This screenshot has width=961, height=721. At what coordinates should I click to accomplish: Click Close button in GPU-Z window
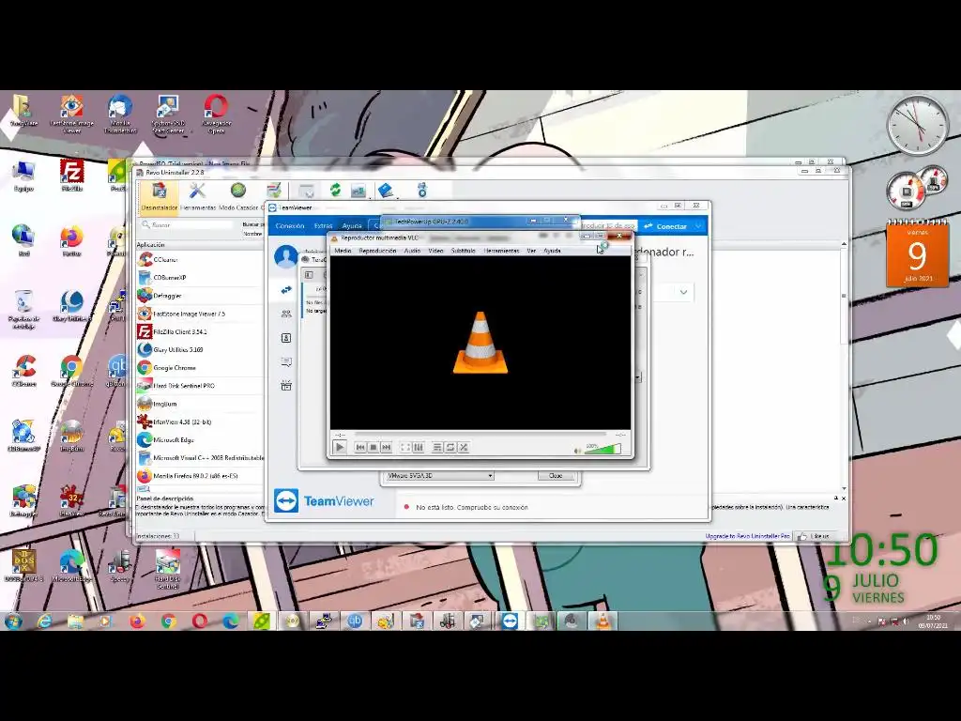556,476
